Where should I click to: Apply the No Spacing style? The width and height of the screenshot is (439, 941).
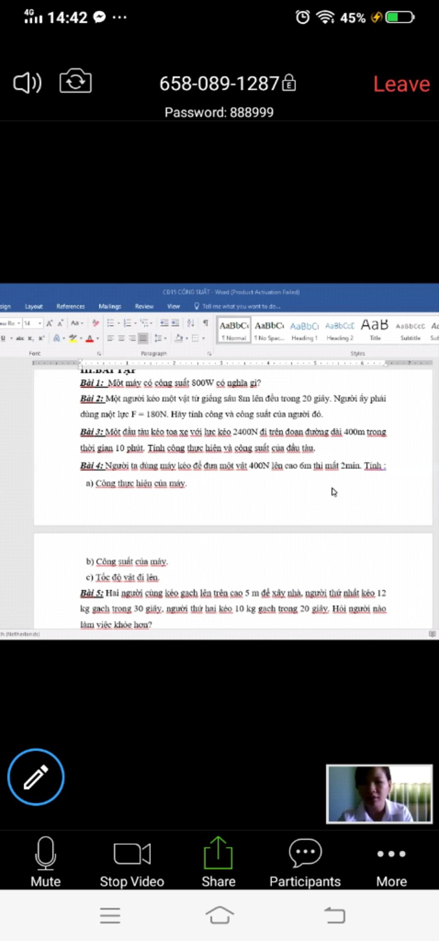pyautogui.click(x=269, y=330)
